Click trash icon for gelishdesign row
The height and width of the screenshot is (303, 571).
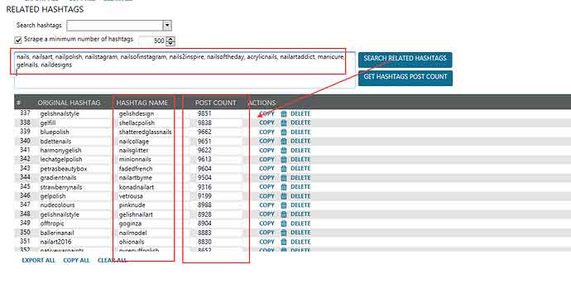[x=284, y=114]
